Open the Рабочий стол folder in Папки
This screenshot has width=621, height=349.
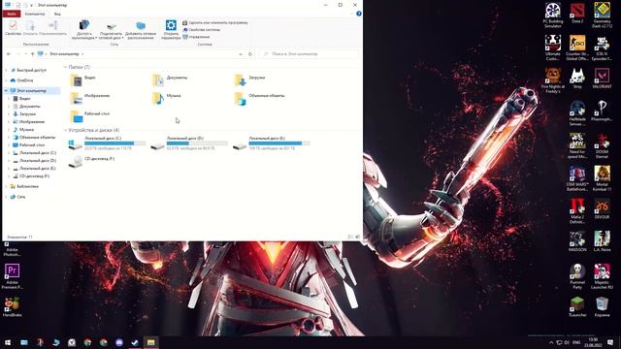click(x=90, y=116)
